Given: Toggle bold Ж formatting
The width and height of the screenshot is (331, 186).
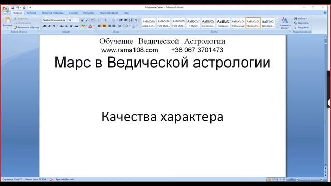Looking at the screenshot, I should 44,26.
